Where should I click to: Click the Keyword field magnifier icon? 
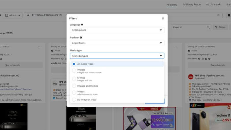[x=208, y=27]
